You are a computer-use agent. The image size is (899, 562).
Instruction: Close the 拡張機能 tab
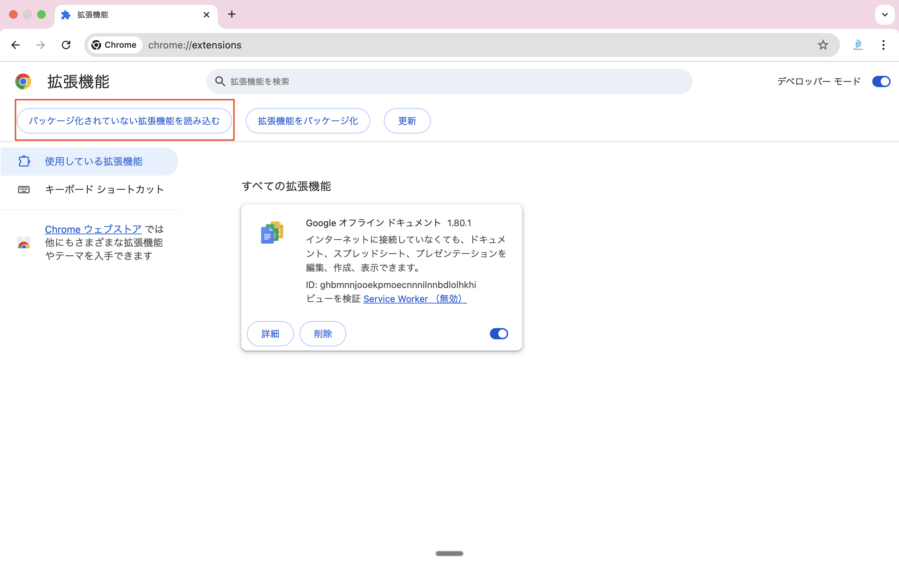[x=206, y=15]
